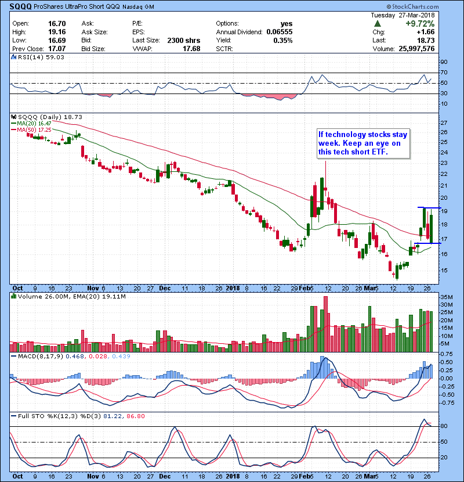This screenshot has height=482, width=464.
Task: Click the 2018 label on the bottom date axis
Action: pos(233,476)
